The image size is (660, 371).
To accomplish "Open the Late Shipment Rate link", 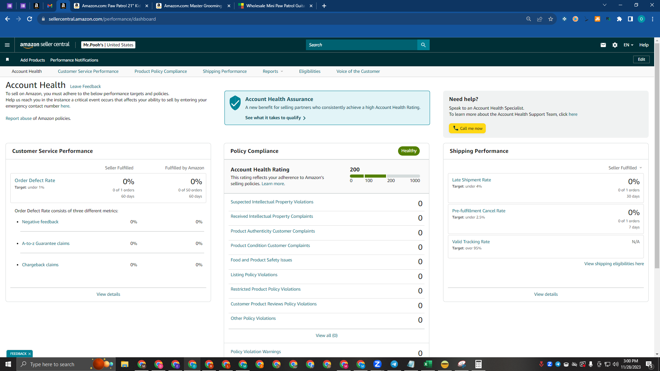I will [471, 180].
